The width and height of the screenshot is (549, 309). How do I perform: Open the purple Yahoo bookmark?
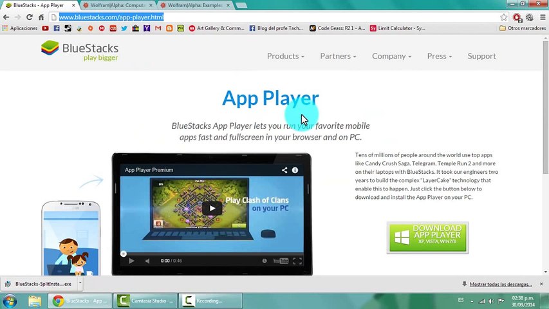147,28
